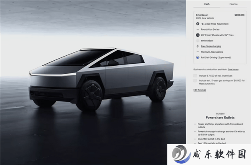Switch to the Cash payment tab
The height and width of the screenshot is (165, 251).
[x=207, y=4]
